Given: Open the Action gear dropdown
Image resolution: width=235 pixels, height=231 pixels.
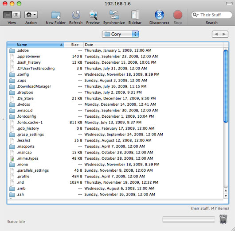Looking at the screenshot, I should point(31,15).
